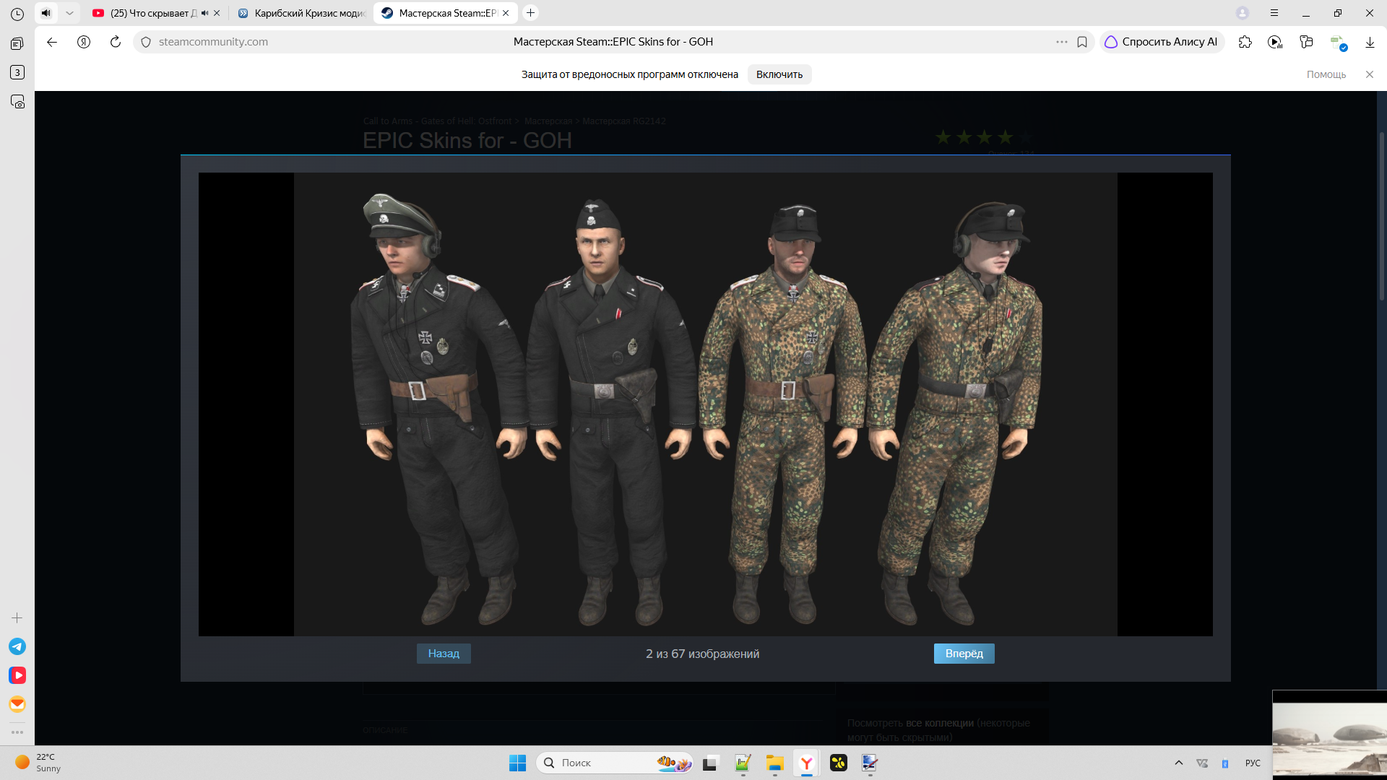
Task: Open the browser history clock icon
Action: click(17, 14)
